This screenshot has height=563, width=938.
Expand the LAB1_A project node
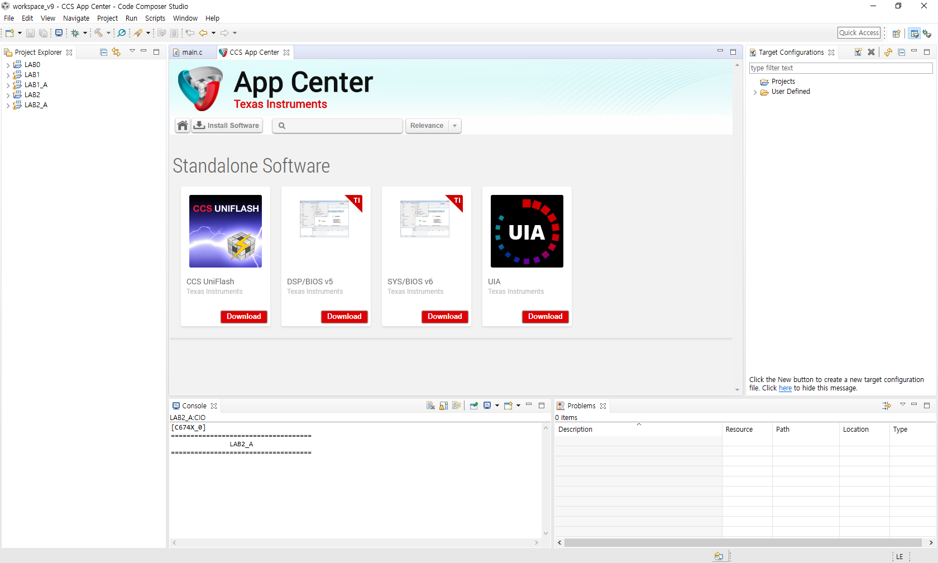coord(8,85)
